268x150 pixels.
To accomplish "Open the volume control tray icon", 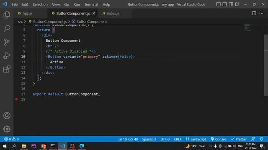I will pos(234,146).
